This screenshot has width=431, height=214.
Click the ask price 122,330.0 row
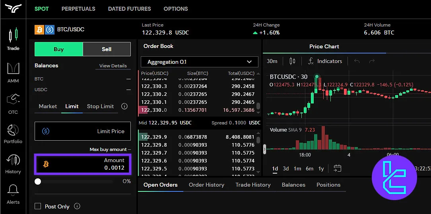[x=198, y=110]
